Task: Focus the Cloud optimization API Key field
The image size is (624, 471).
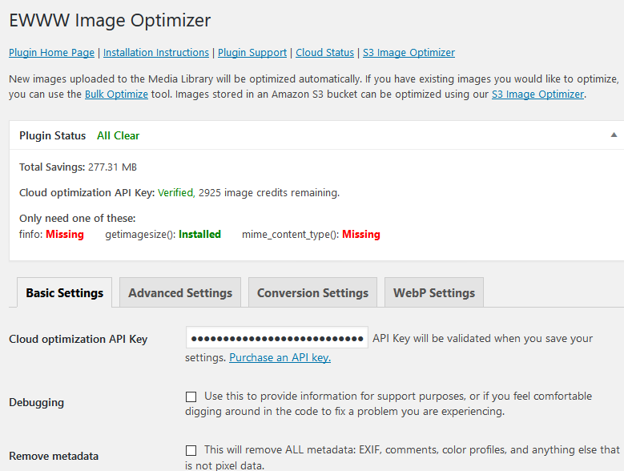Action: click(276, 338)
